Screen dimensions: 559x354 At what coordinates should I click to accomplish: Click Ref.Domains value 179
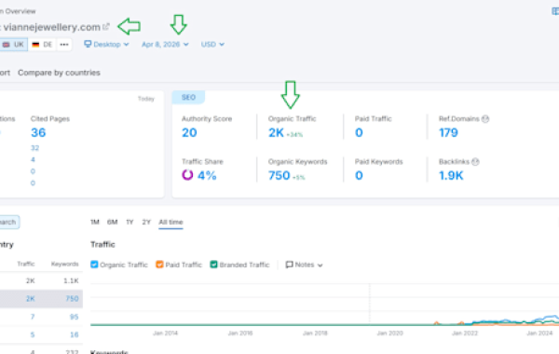(x=448, y=132)
